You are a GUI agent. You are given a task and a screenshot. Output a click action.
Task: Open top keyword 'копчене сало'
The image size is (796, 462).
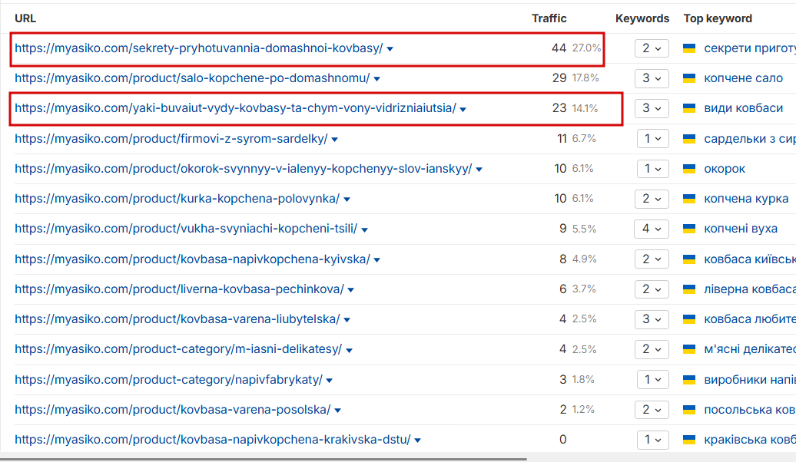pyautogui.click(x=743, y=78)
